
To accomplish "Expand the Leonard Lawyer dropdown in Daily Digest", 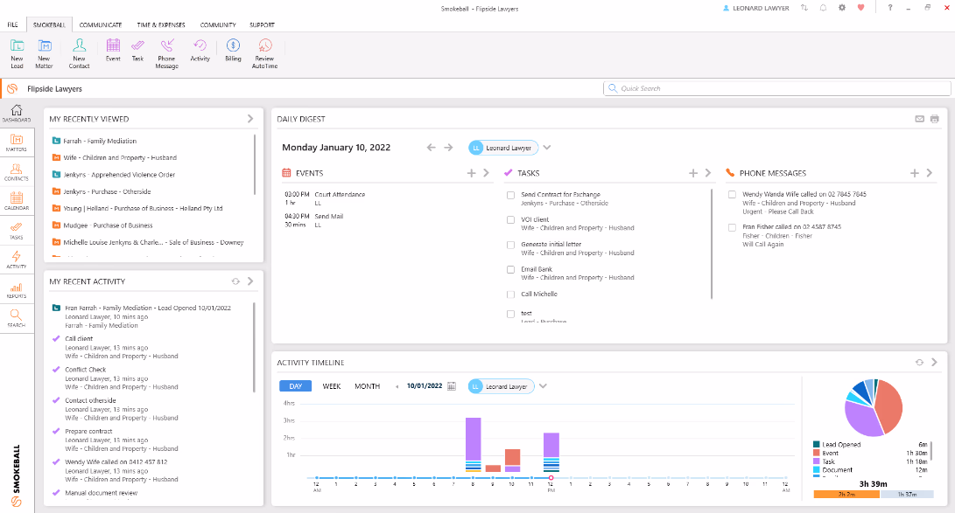I will pyautogui.click(x=547, y=147).
